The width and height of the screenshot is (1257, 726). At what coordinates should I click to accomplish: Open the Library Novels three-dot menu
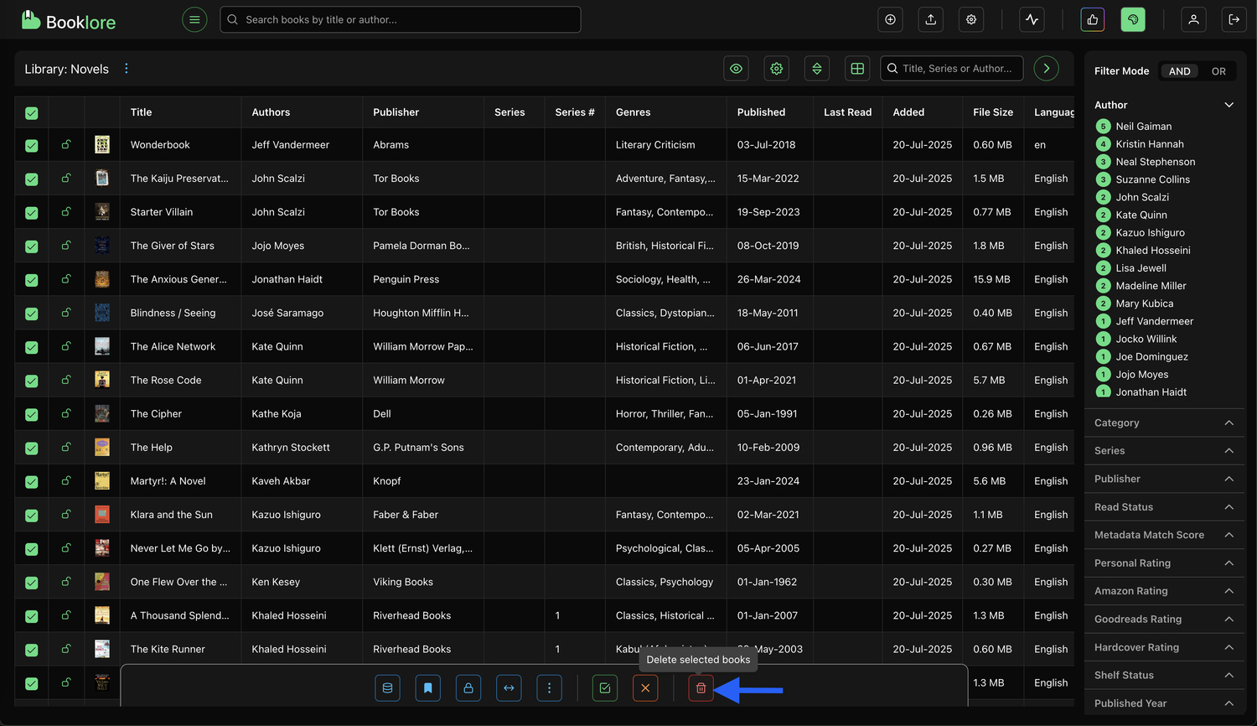coord(127,69)
